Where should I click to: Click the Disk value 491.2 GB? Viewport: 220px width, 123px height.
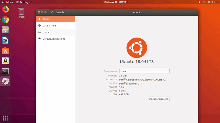[124, 94]
